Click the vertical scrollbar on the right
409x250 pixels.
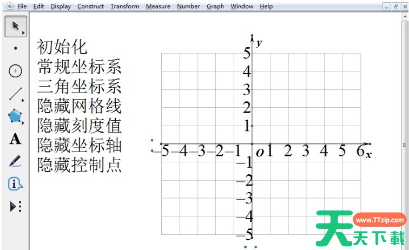pyautogui.click(x=405, y=144)
